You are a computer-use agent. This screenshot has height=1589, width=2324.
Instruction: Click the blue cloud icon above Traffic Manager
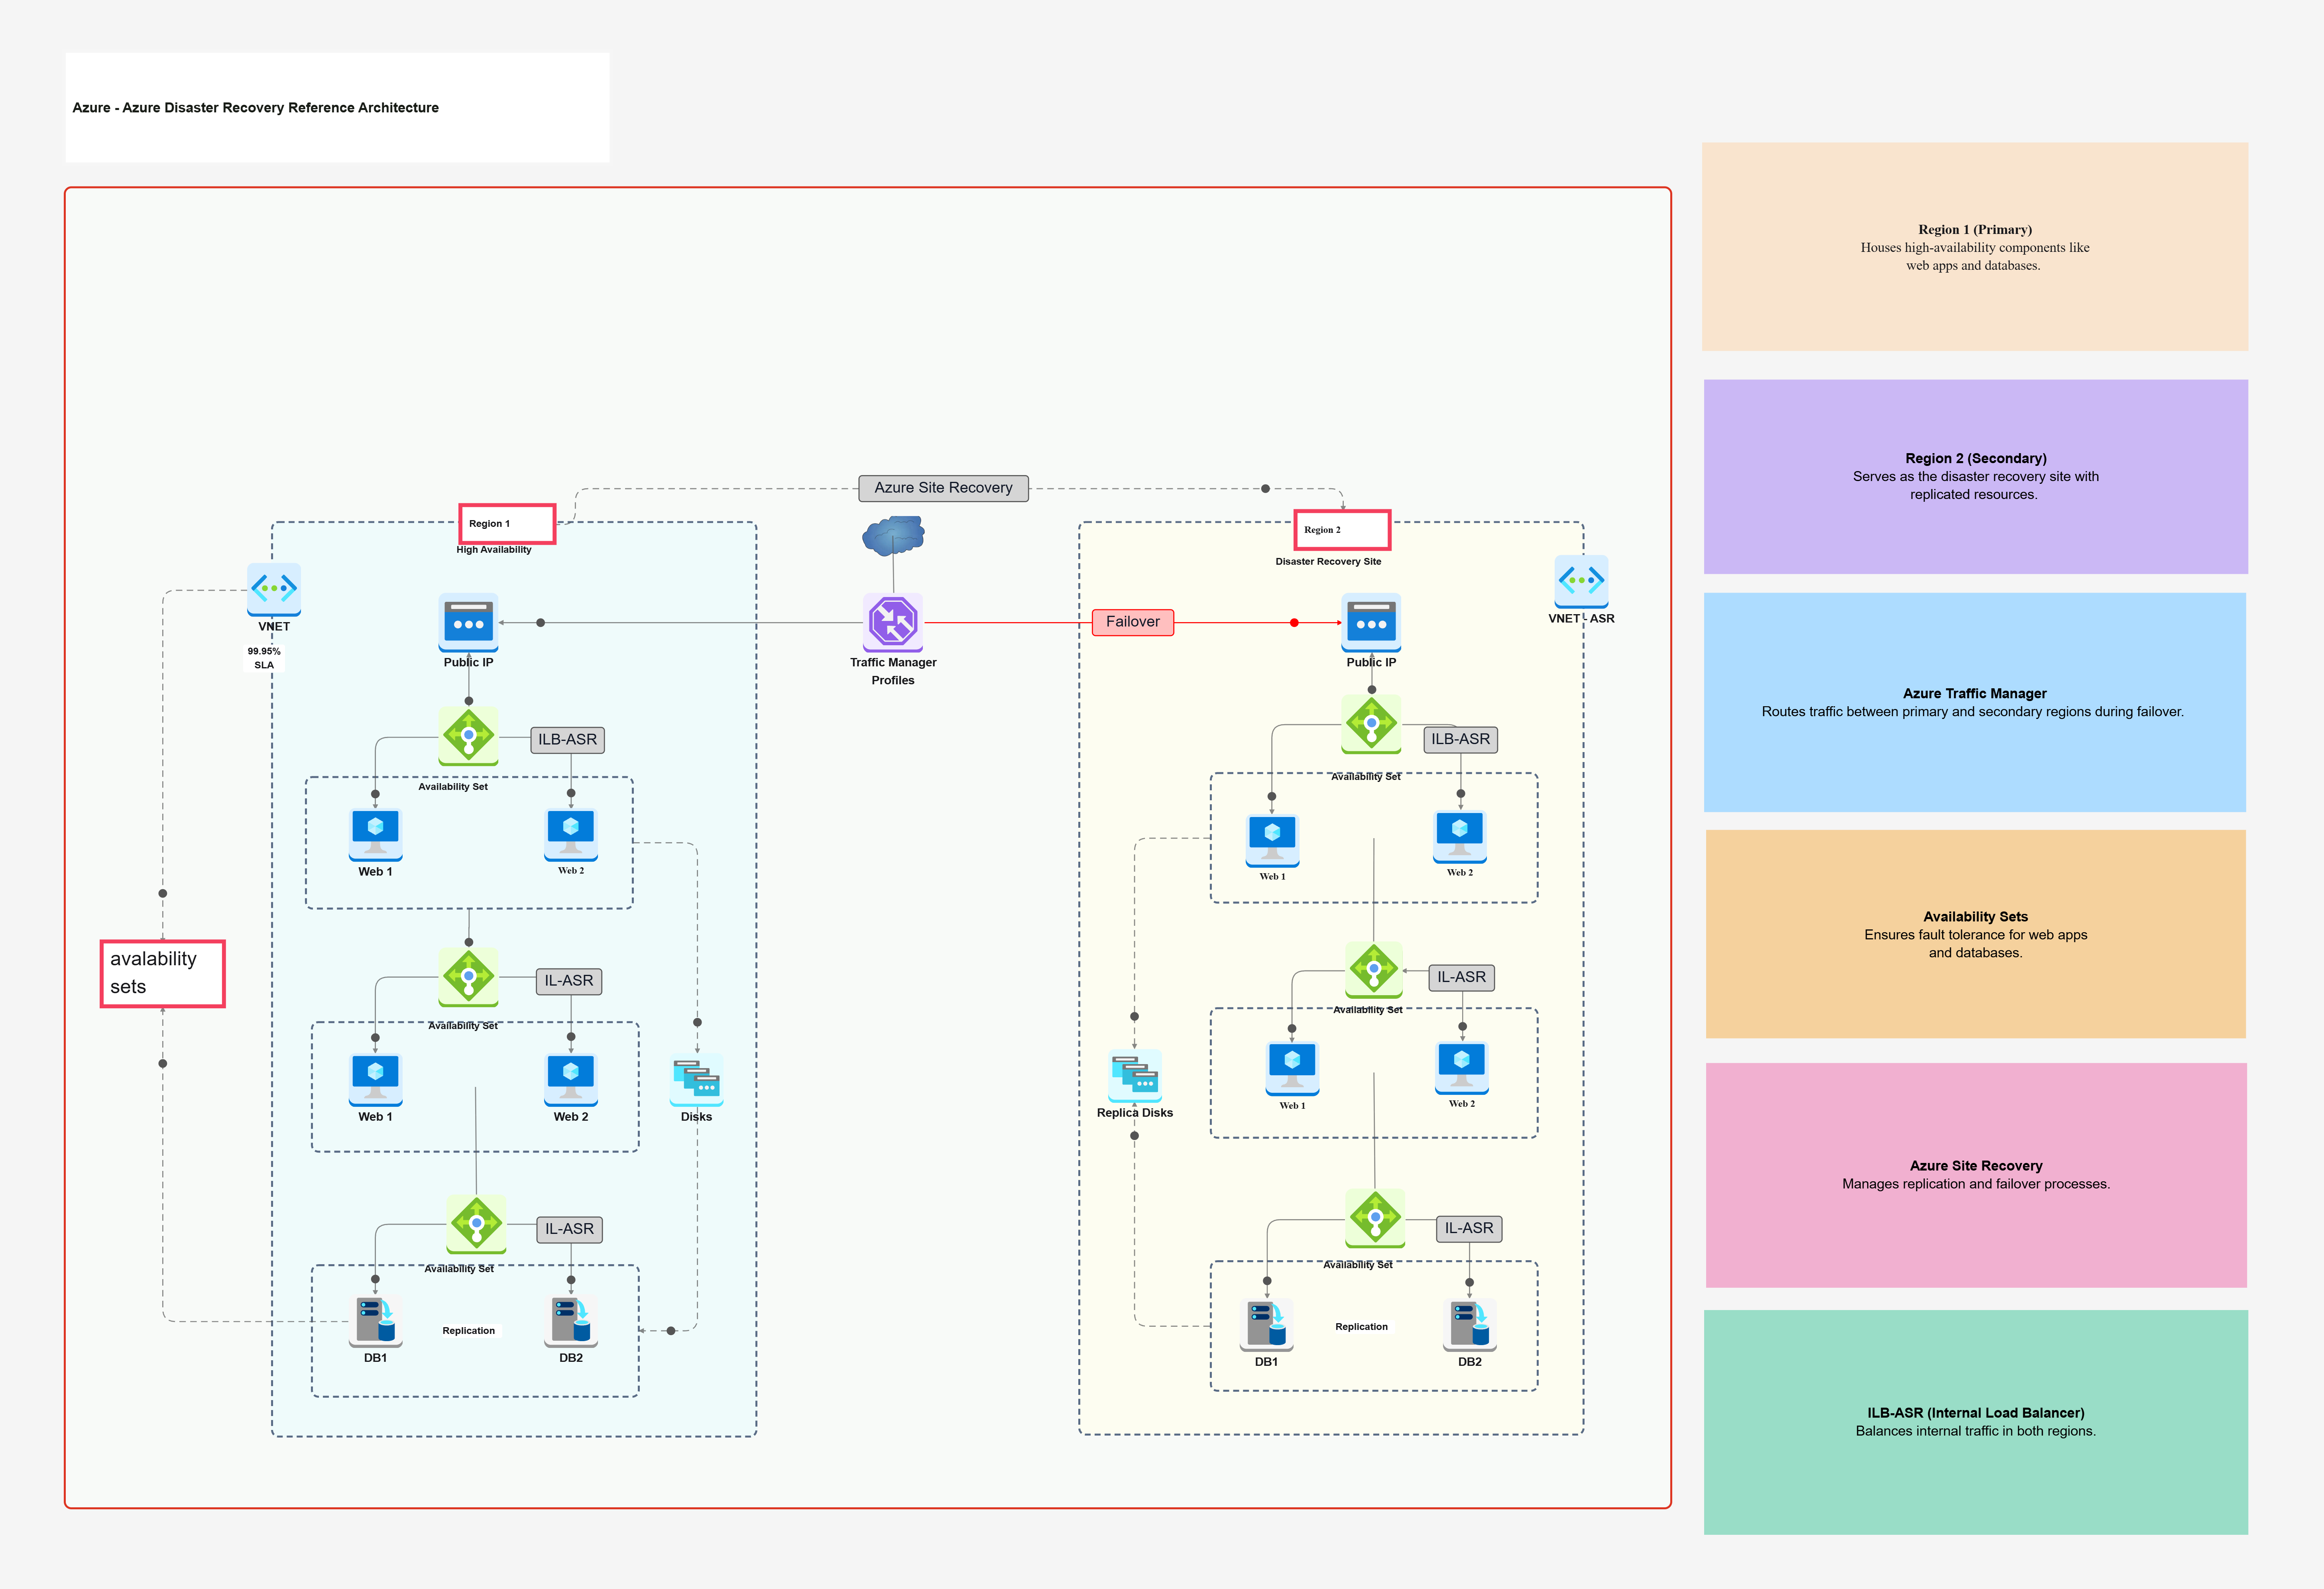[x=893, y=536]
